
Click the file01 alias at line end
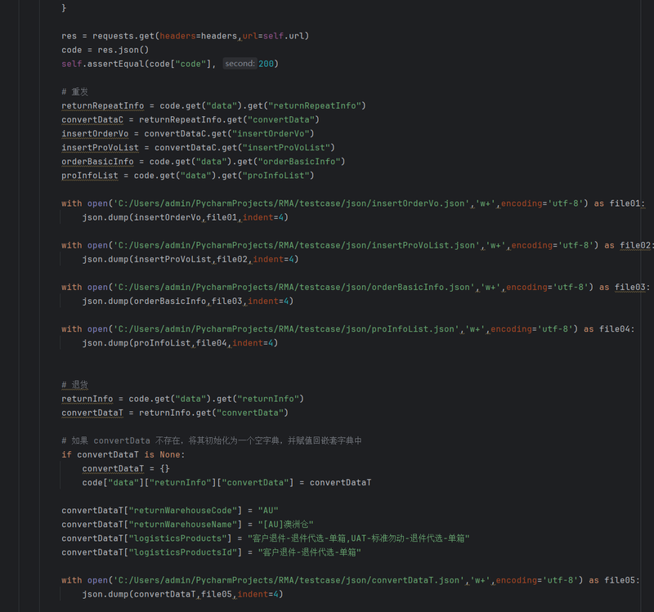pyautogui.click(x=625, y=203)
